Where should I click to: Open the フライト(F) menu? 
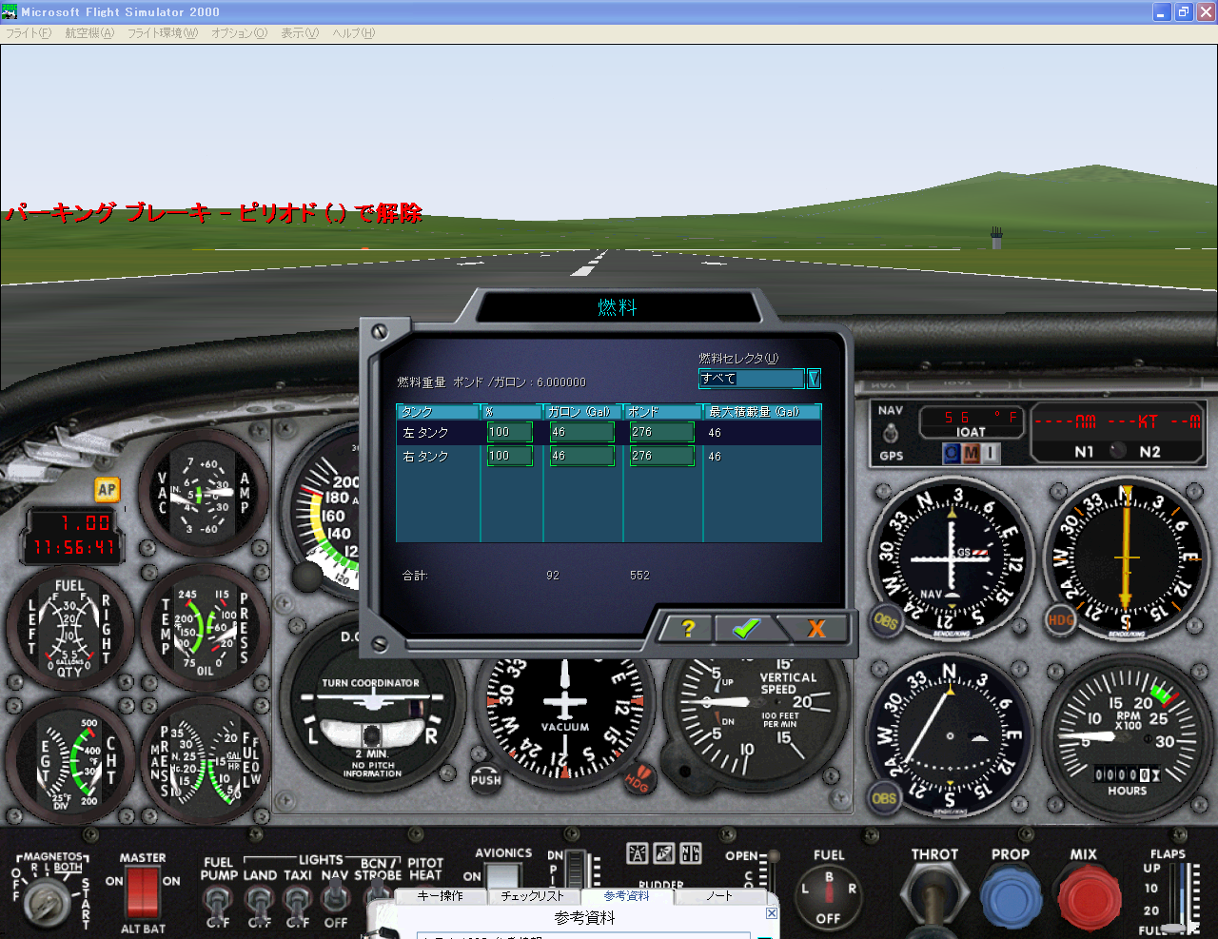tap(29, 33)
